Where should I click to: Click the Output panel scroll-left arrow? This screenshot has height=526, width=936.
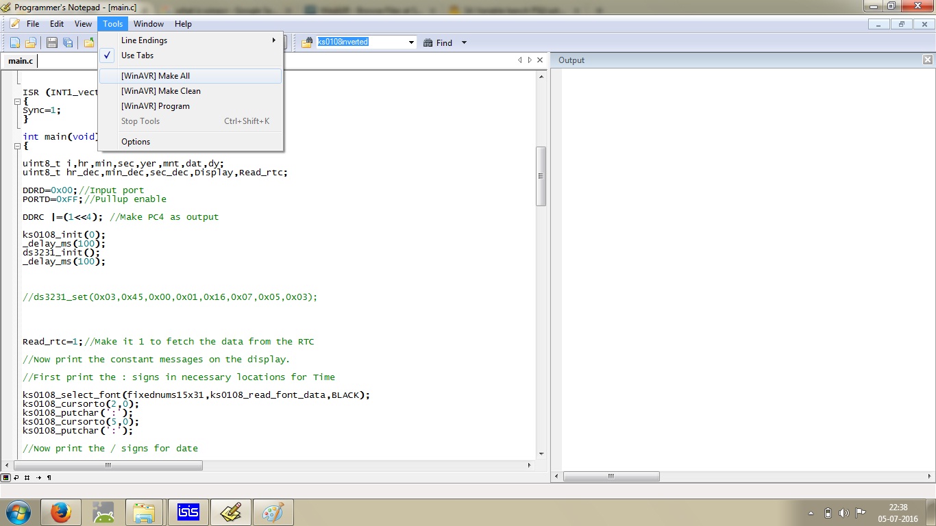coord(557,477)
